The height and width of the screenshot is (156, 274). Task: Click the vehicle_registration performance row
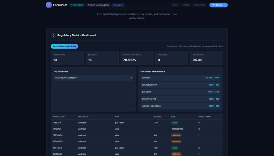click(181, 106)
